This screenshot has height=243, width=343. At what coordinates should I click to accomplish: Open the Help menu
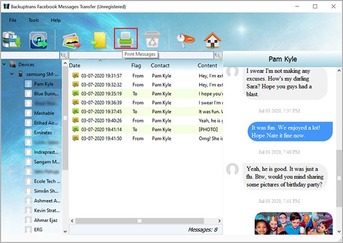(55, 20)
